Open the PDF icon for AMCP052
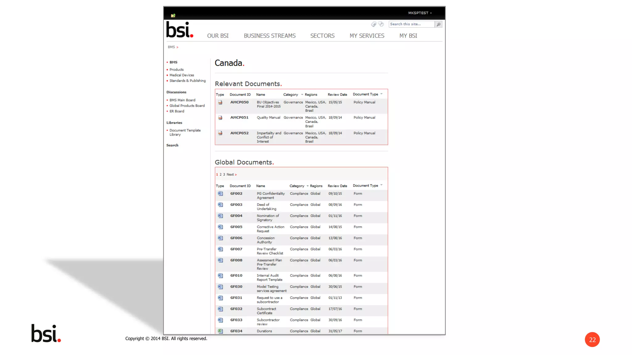This screenshot has width=632, height=355. click(x=220, y=133)
